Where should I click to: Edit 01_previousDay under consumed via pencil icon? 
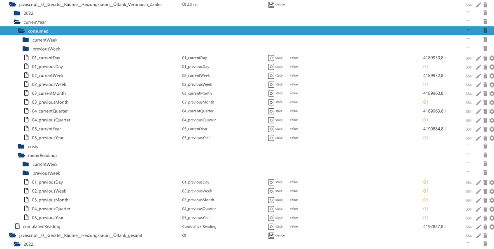point(478,67)
